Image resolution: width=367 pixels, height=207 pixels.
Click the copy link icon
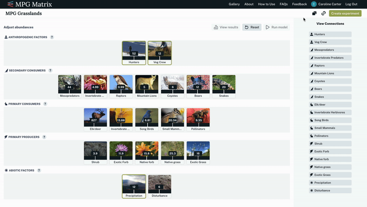click(323, 13)
